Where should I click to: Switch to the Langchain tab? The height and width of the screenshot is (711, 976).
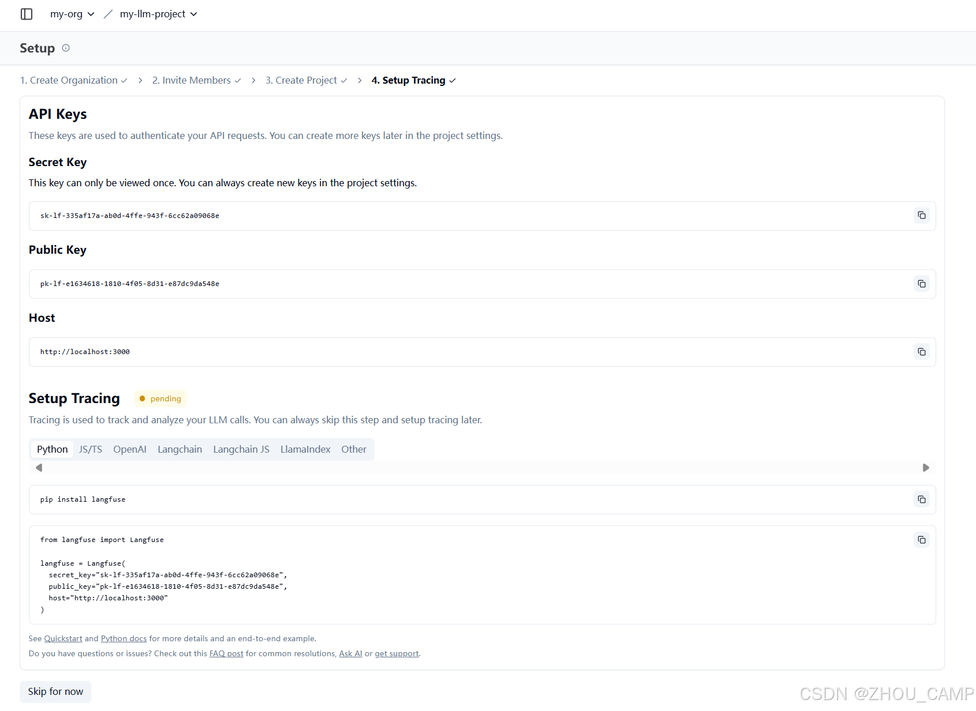pyautogui.click(x=180, y=449)
